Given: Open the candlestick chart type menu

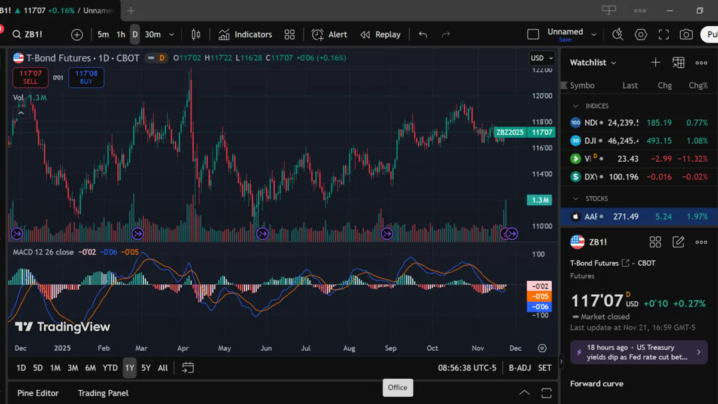Looking at the screenshot, I should click(x=196, y=35).
